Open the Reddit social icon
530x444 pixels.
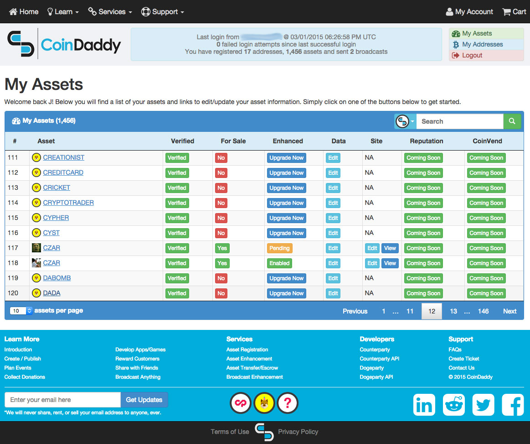tap(453, 404)
